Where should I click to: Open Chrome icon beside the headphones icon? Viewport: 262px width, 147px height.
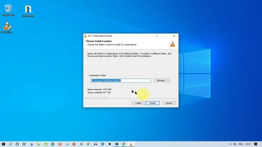coord(88,144)
